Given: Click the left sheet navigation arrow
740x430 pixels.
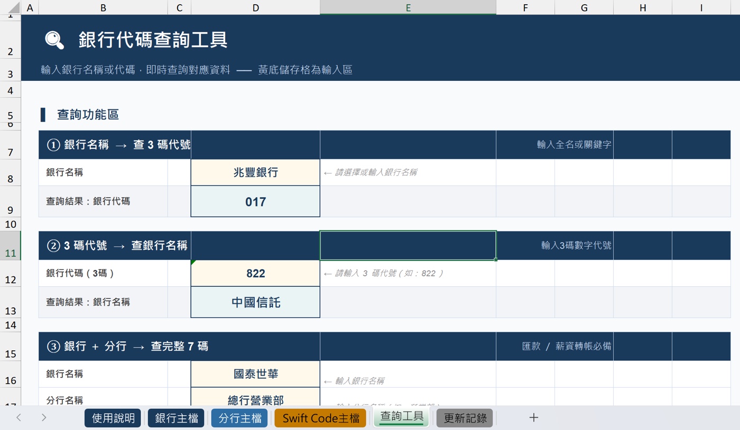Looking at the screenshot, I should coord(18,417).
